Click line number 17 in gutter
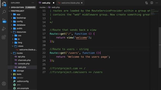Viewport: 161px width, 90px height. pyautogui.click(x=44, y=34)
